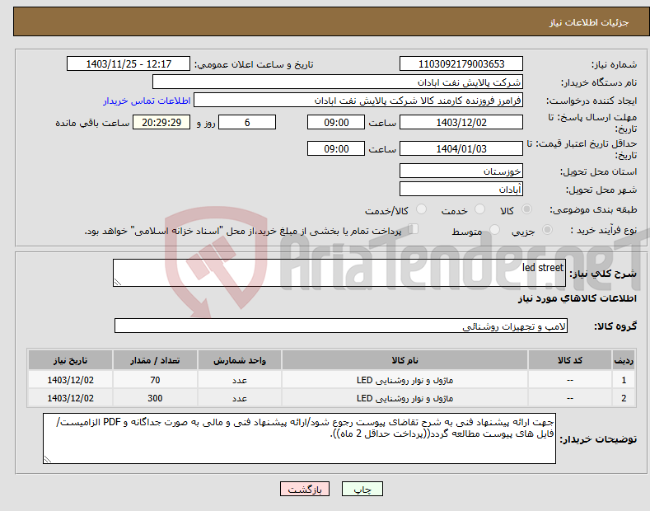The height and width of the screenshot is (511, 650).
Task: Click the شرح کلی نیاز label
Action: (603, 274)
